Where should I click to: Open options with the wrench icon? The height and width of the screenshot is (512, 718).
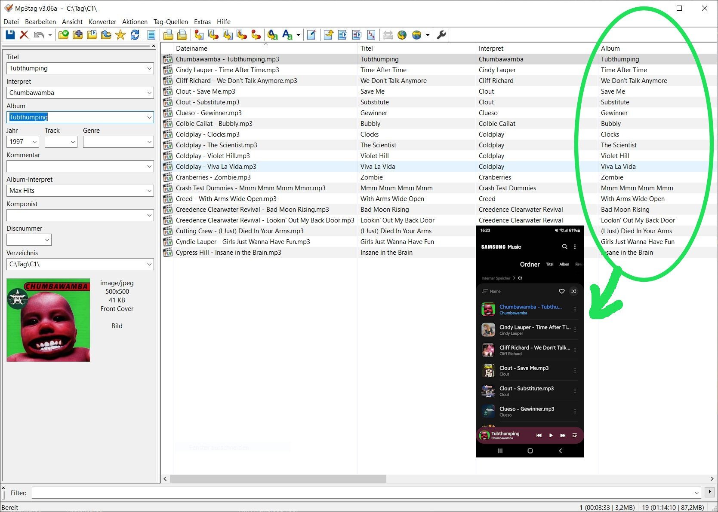point(441,35)
